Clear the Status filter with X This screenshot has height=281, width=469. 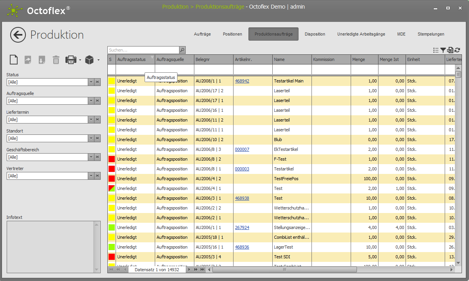[98, 82]
